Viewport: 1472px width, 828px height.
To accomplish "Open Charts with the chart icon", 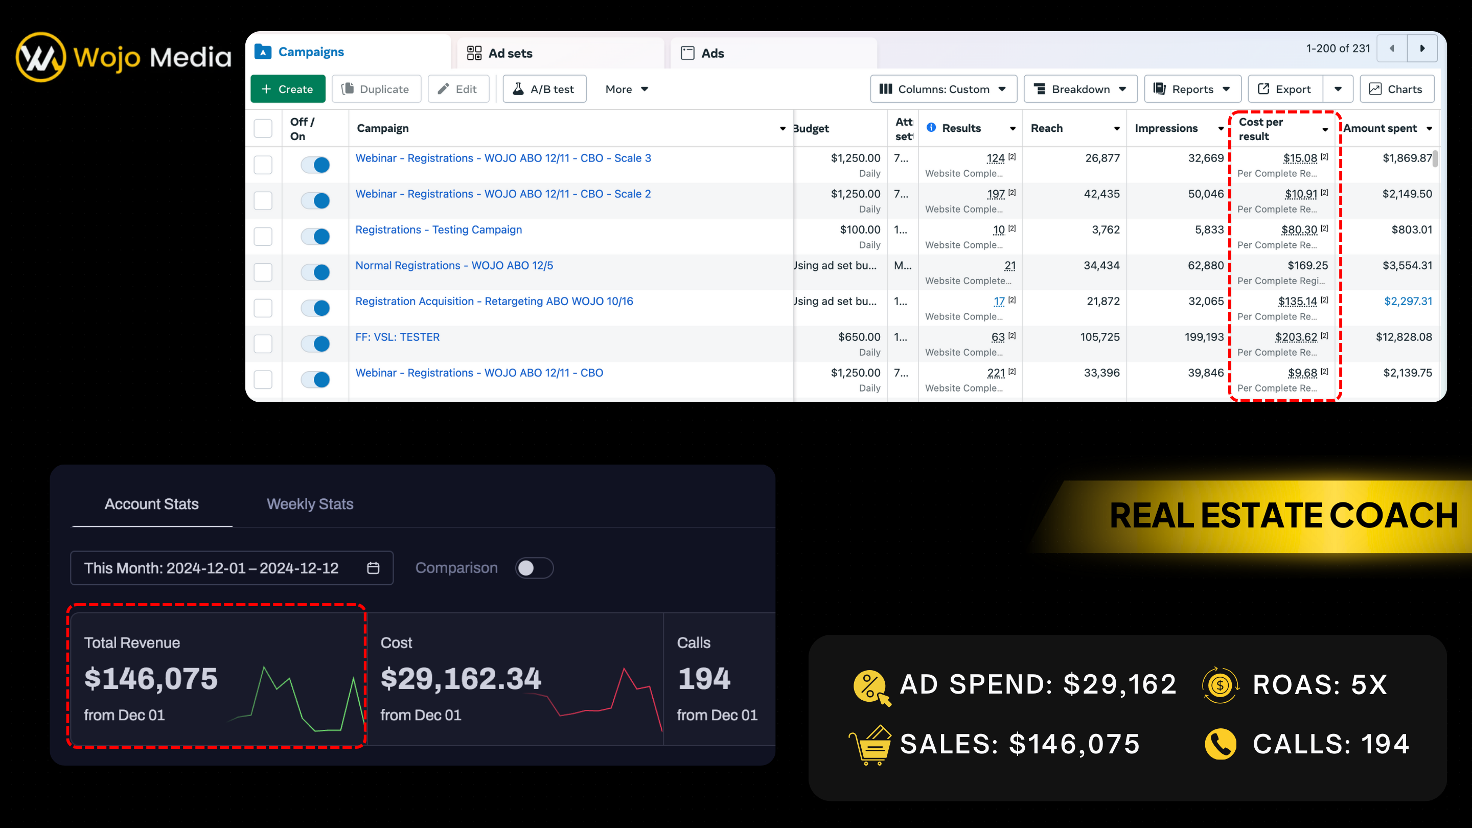I will pos(1396,89).
